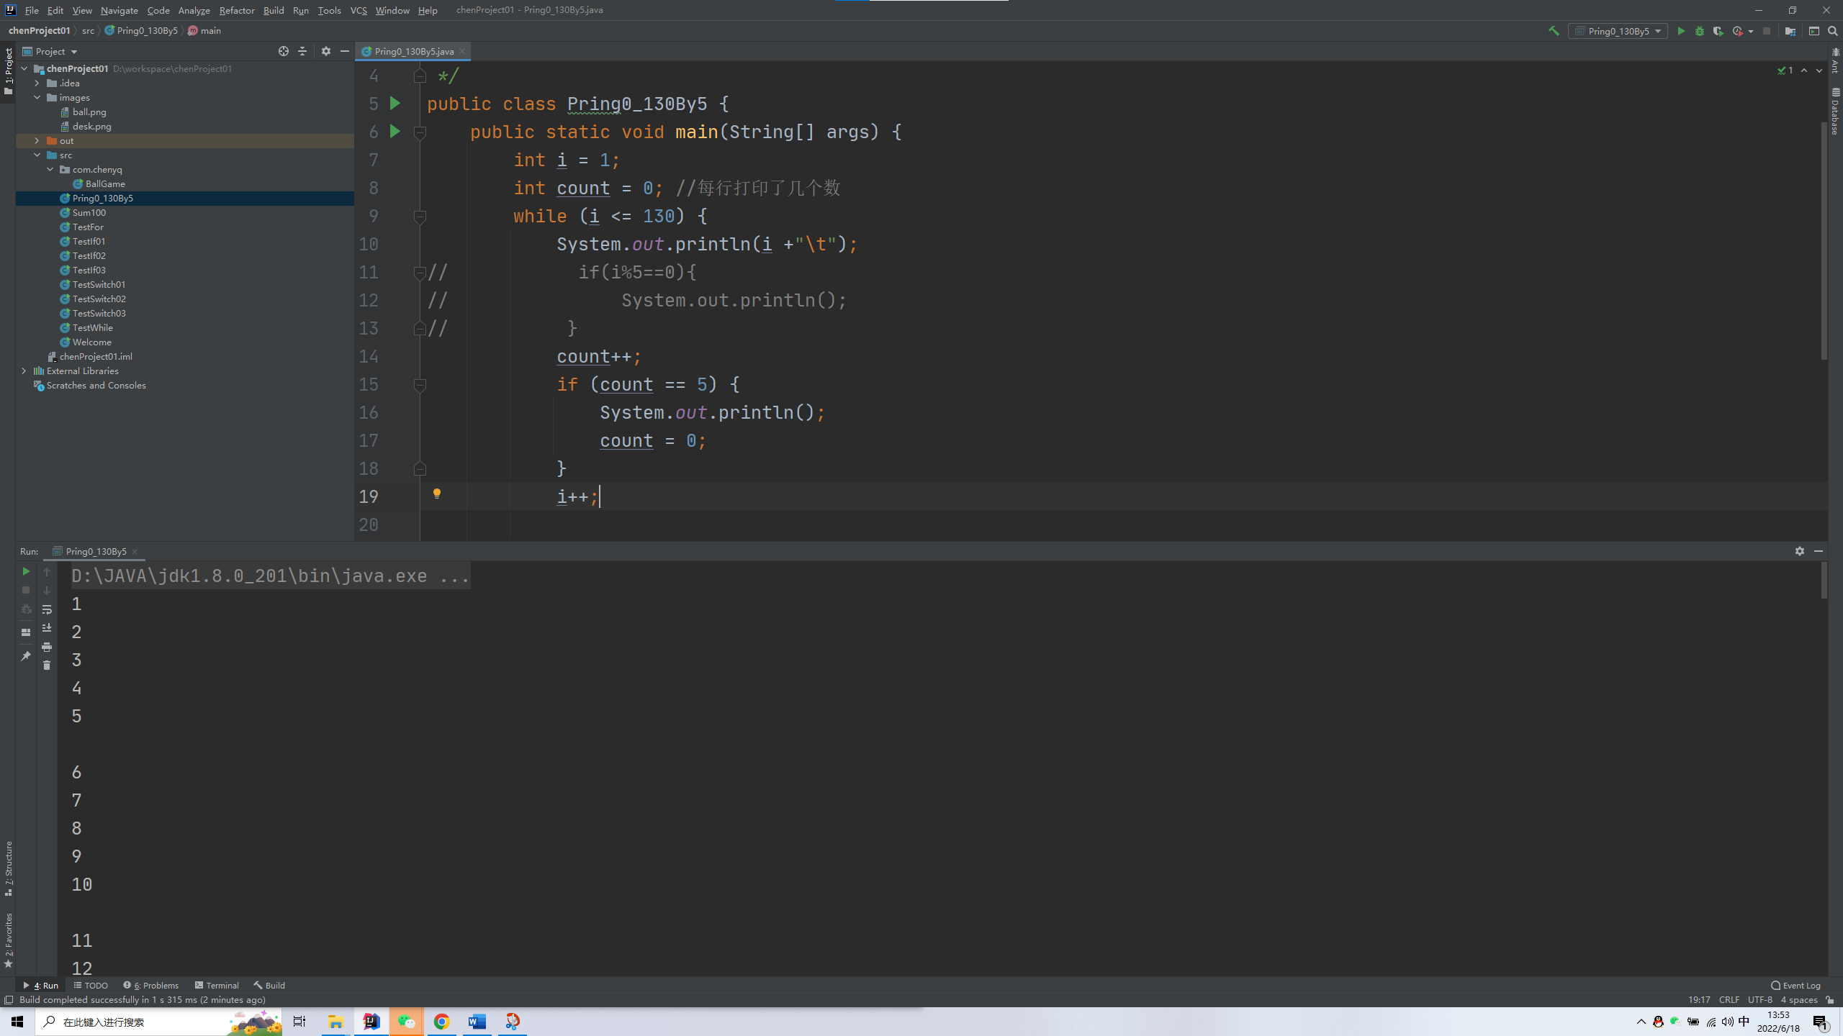1843x1036 pixels.
Task: Expand External Libraries node
Action: pyautogui.click(x=24, y=371)
